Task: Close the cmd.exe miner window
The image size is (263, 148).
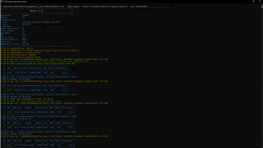Action: (x=259, y=2)
